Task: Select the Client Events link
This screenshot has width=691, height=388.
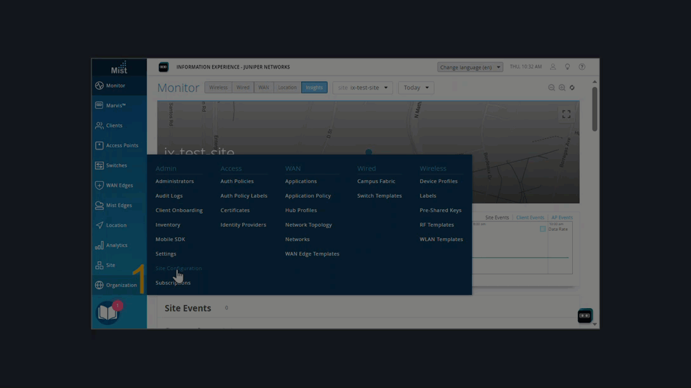Action: [x=530, y=217]
